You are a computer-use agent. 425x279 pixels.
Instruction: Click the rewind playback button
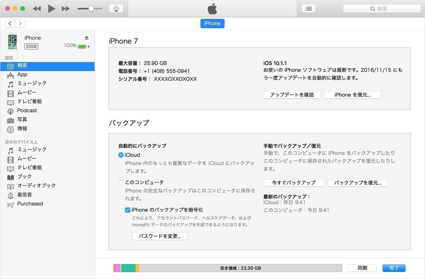click(x=37, y=9)
